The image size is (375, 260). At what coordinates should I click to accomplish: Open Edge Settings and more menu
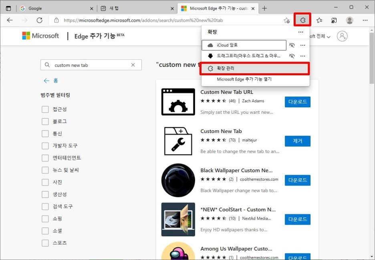pos(365,20)
